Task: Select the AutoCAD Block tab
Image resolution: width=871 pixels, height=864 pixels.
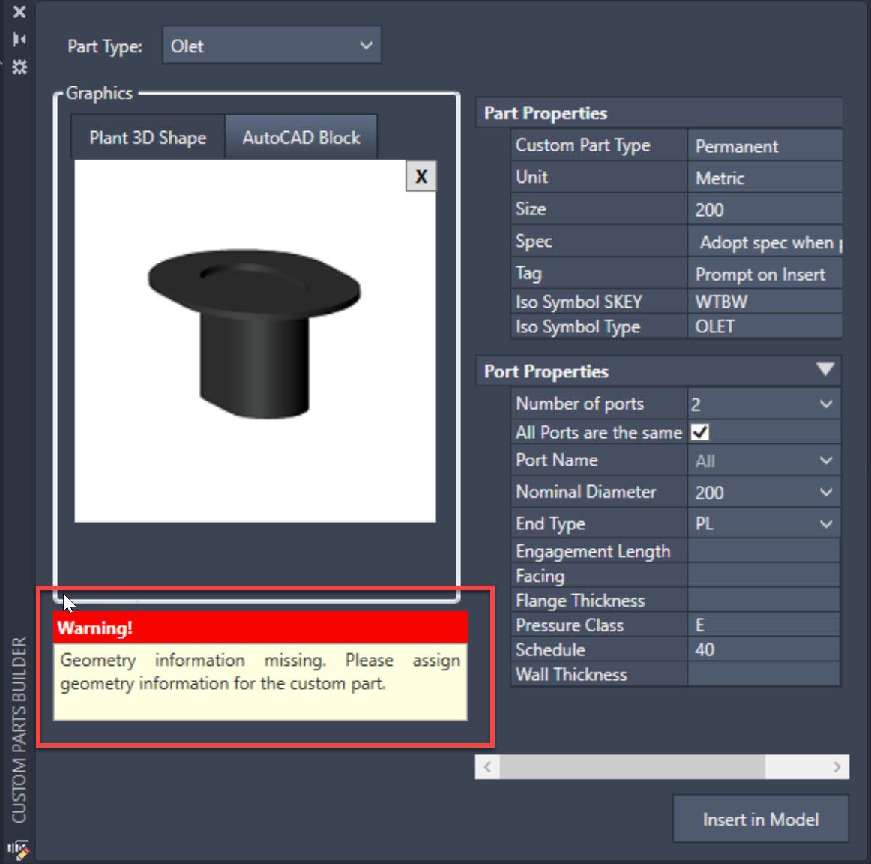Action: 301,136
